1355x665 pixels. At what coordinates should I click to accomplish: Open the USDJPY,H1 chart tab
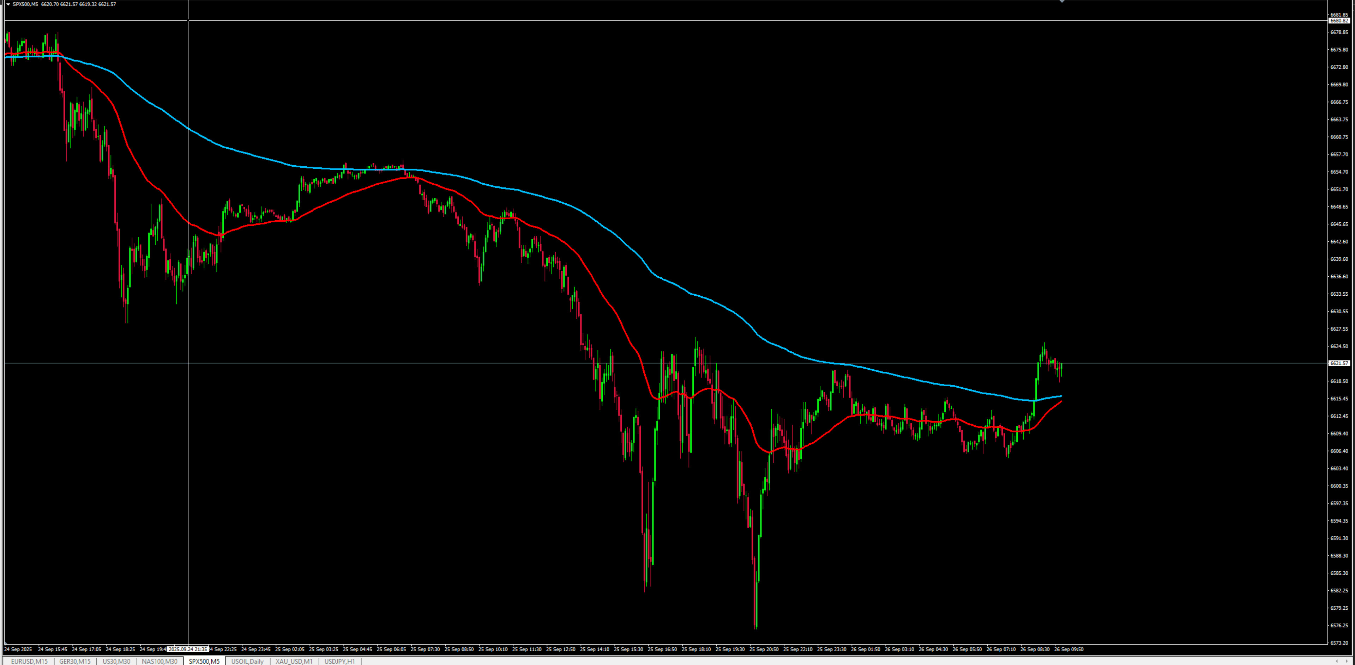coord(339,661)
